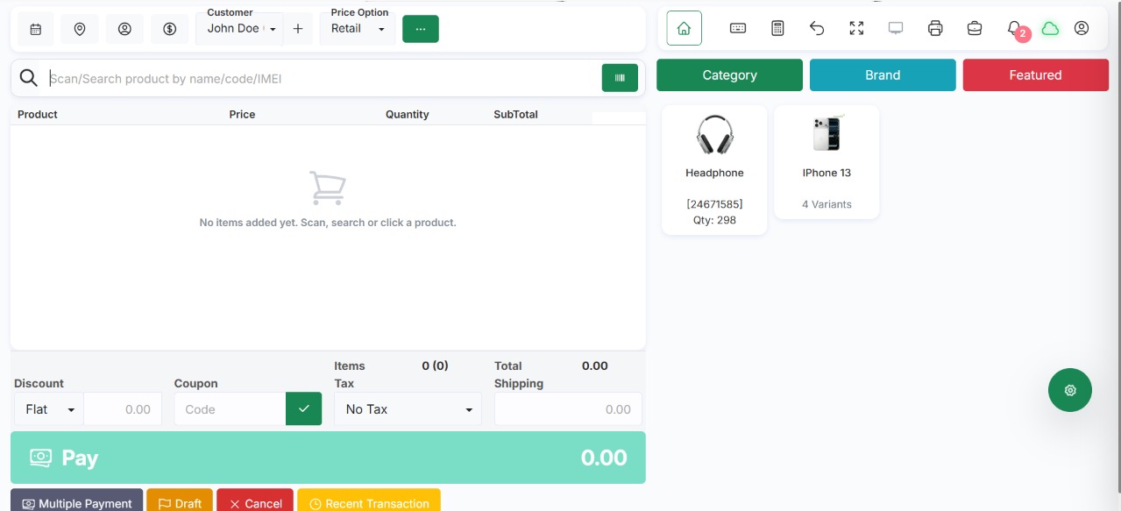
Task: Open the user profile circle icon in top-left toolbar
Action: tap(124, 29)
